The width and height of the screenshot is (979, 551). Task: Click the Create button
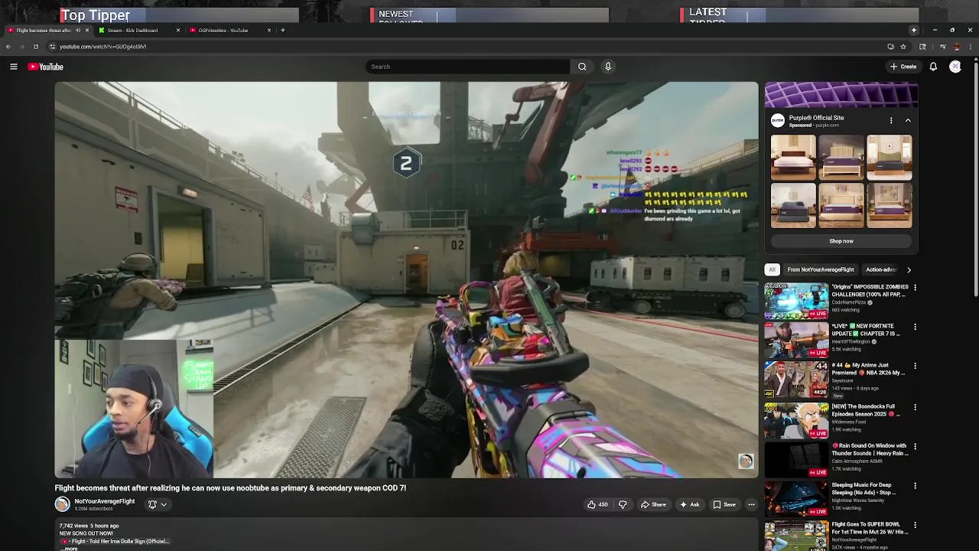point(903,67)
